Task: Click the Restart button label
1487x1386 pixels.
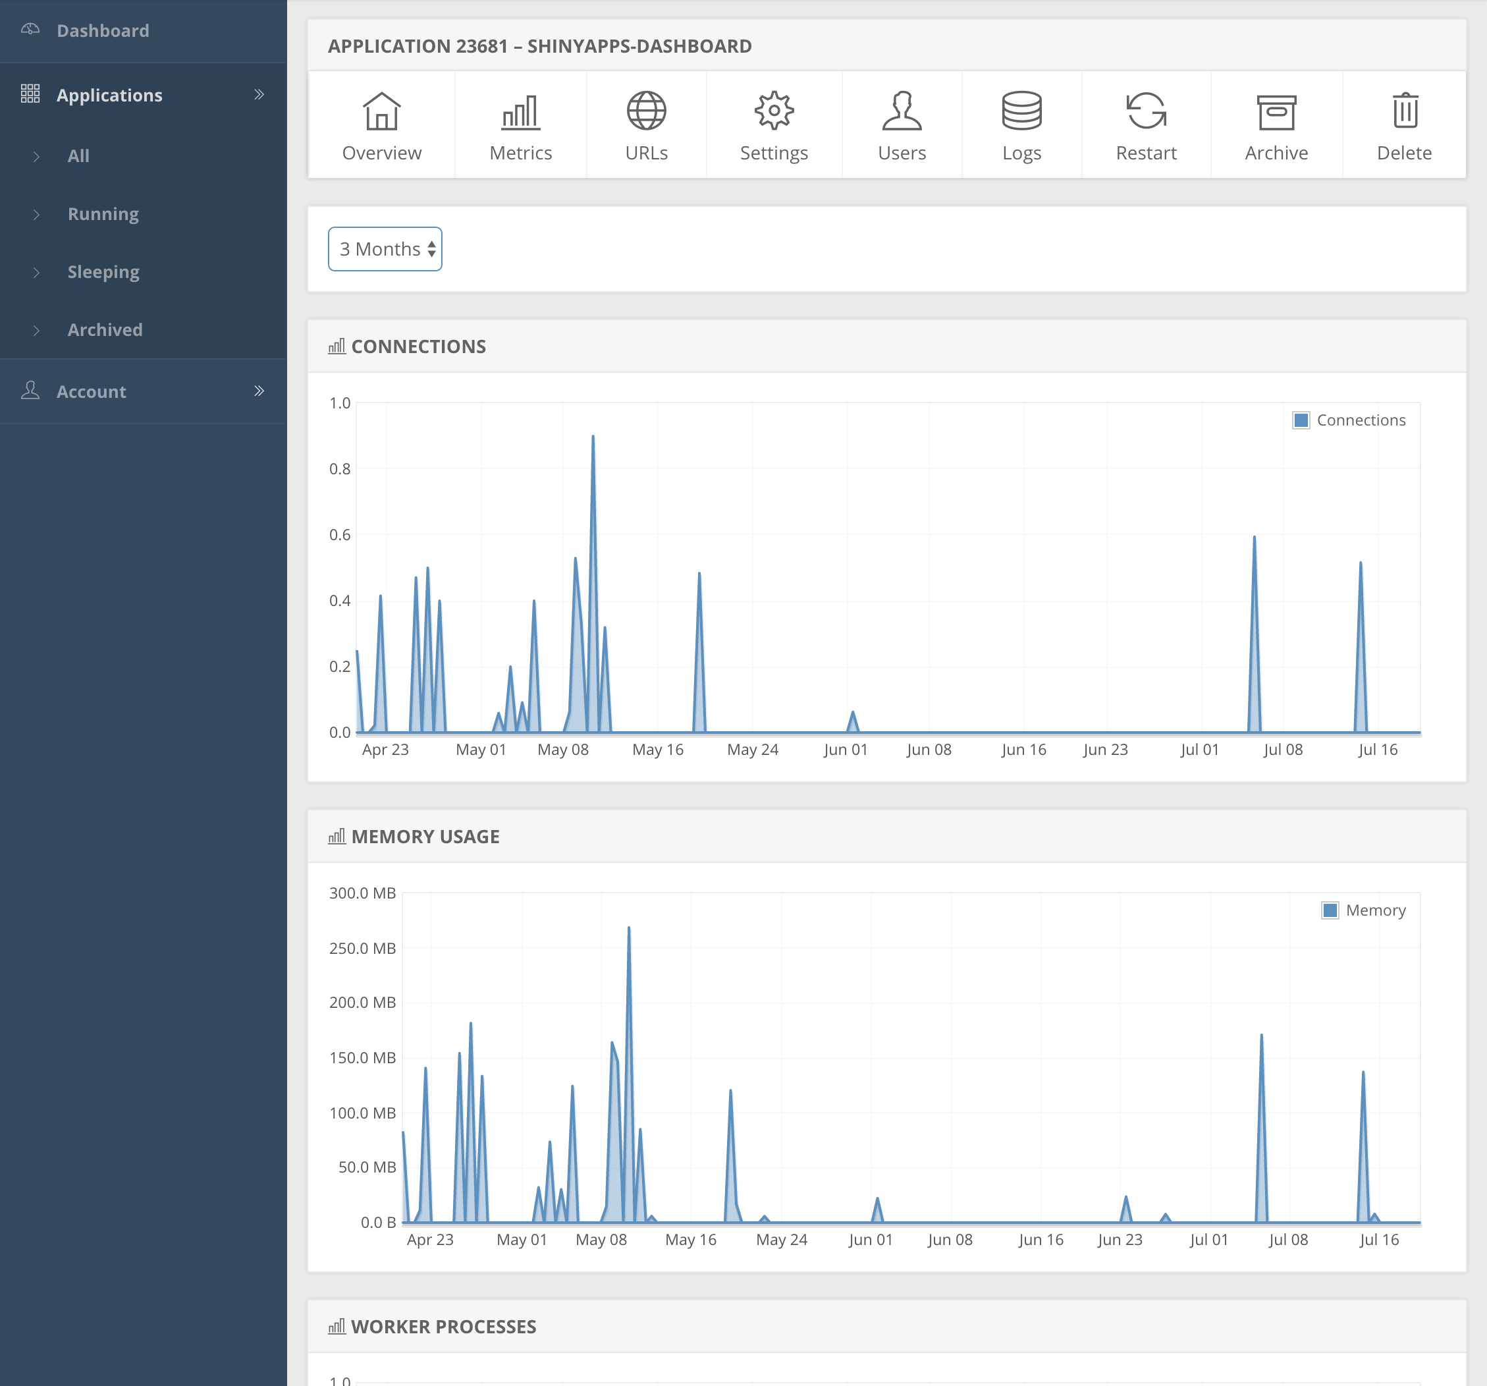Action: (1146, 153)
